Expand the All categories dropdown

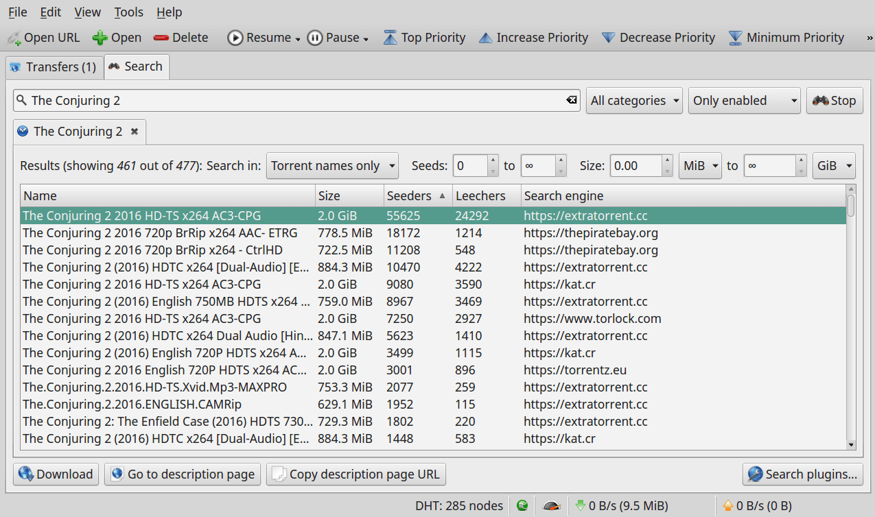coord(634,101)
